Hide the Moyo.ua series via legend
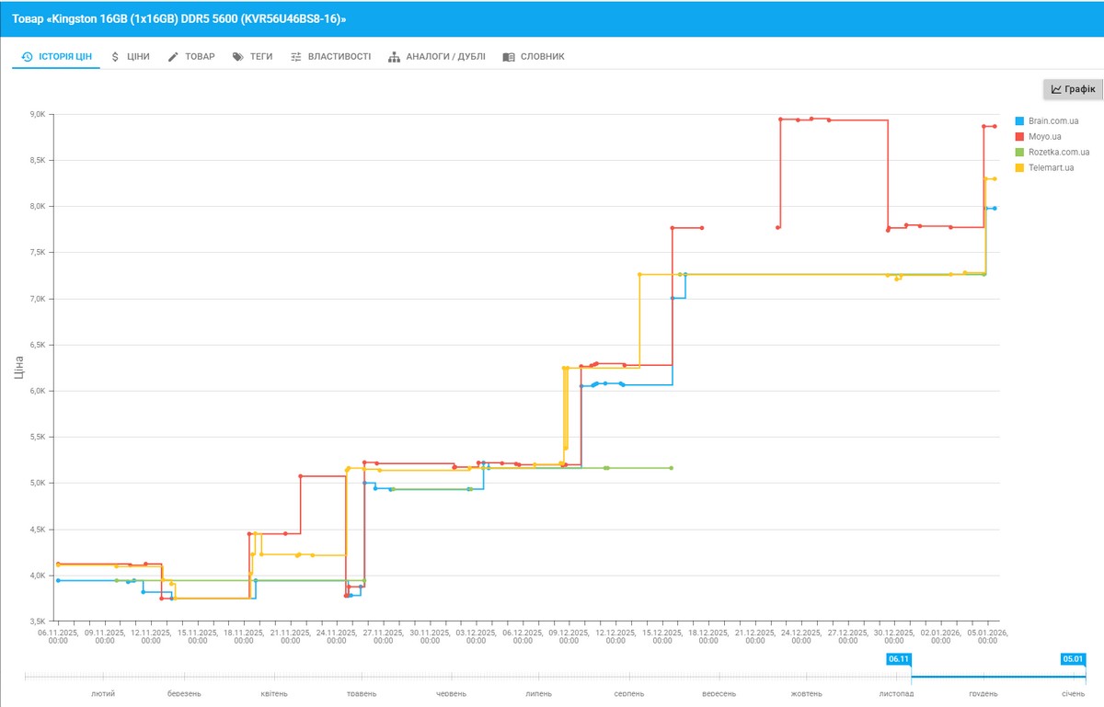This screenshot has height=707, width=1104. (x=1043, y=137)
